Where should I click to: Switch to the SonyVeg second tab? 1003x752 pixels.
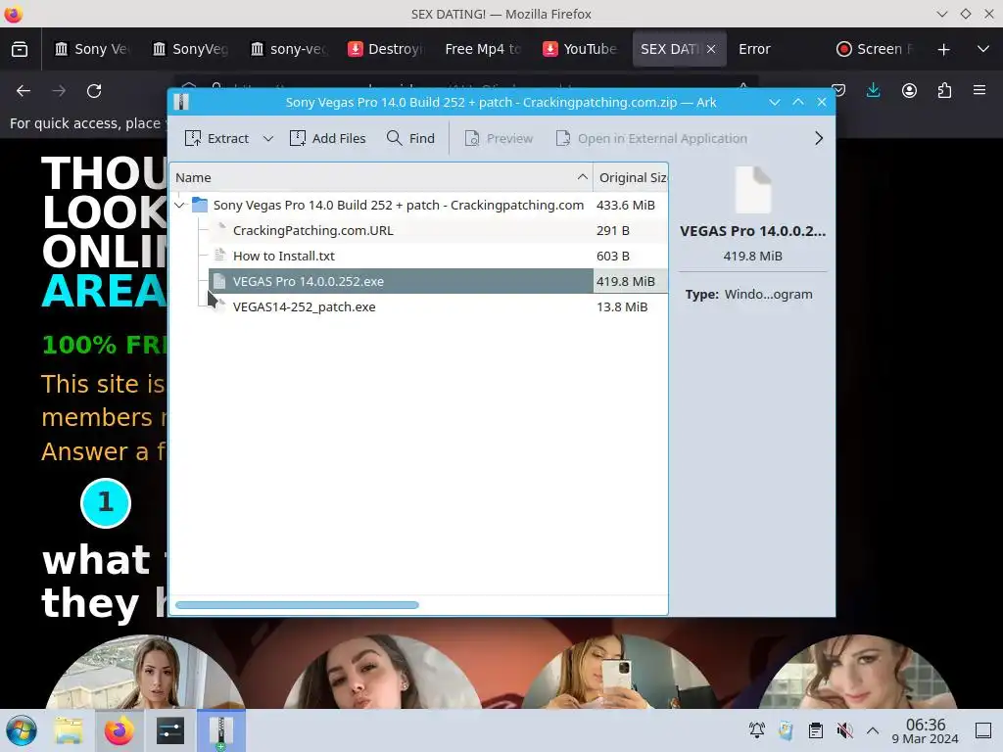pos(191,49)
